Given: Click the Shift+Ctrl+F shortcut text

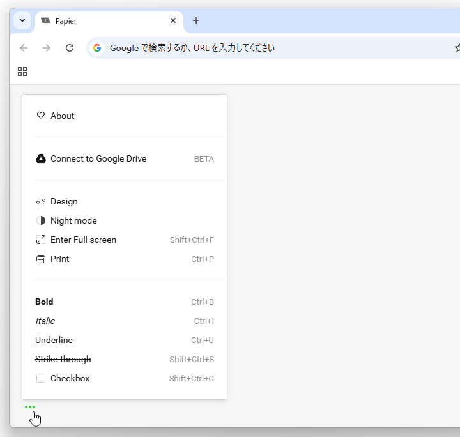Looking at the screenshot, I should [192, 240].
